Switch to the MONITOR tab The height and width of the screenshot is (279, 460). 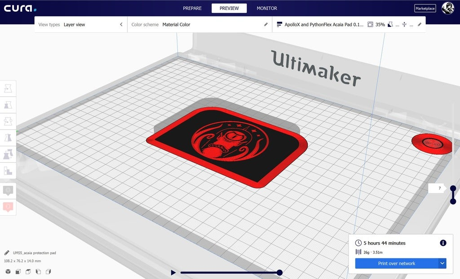click(x=267, y=8)
